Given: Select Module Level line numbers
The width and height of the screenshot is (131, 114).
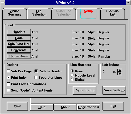Looking at the screenshot, I should 72,75.
